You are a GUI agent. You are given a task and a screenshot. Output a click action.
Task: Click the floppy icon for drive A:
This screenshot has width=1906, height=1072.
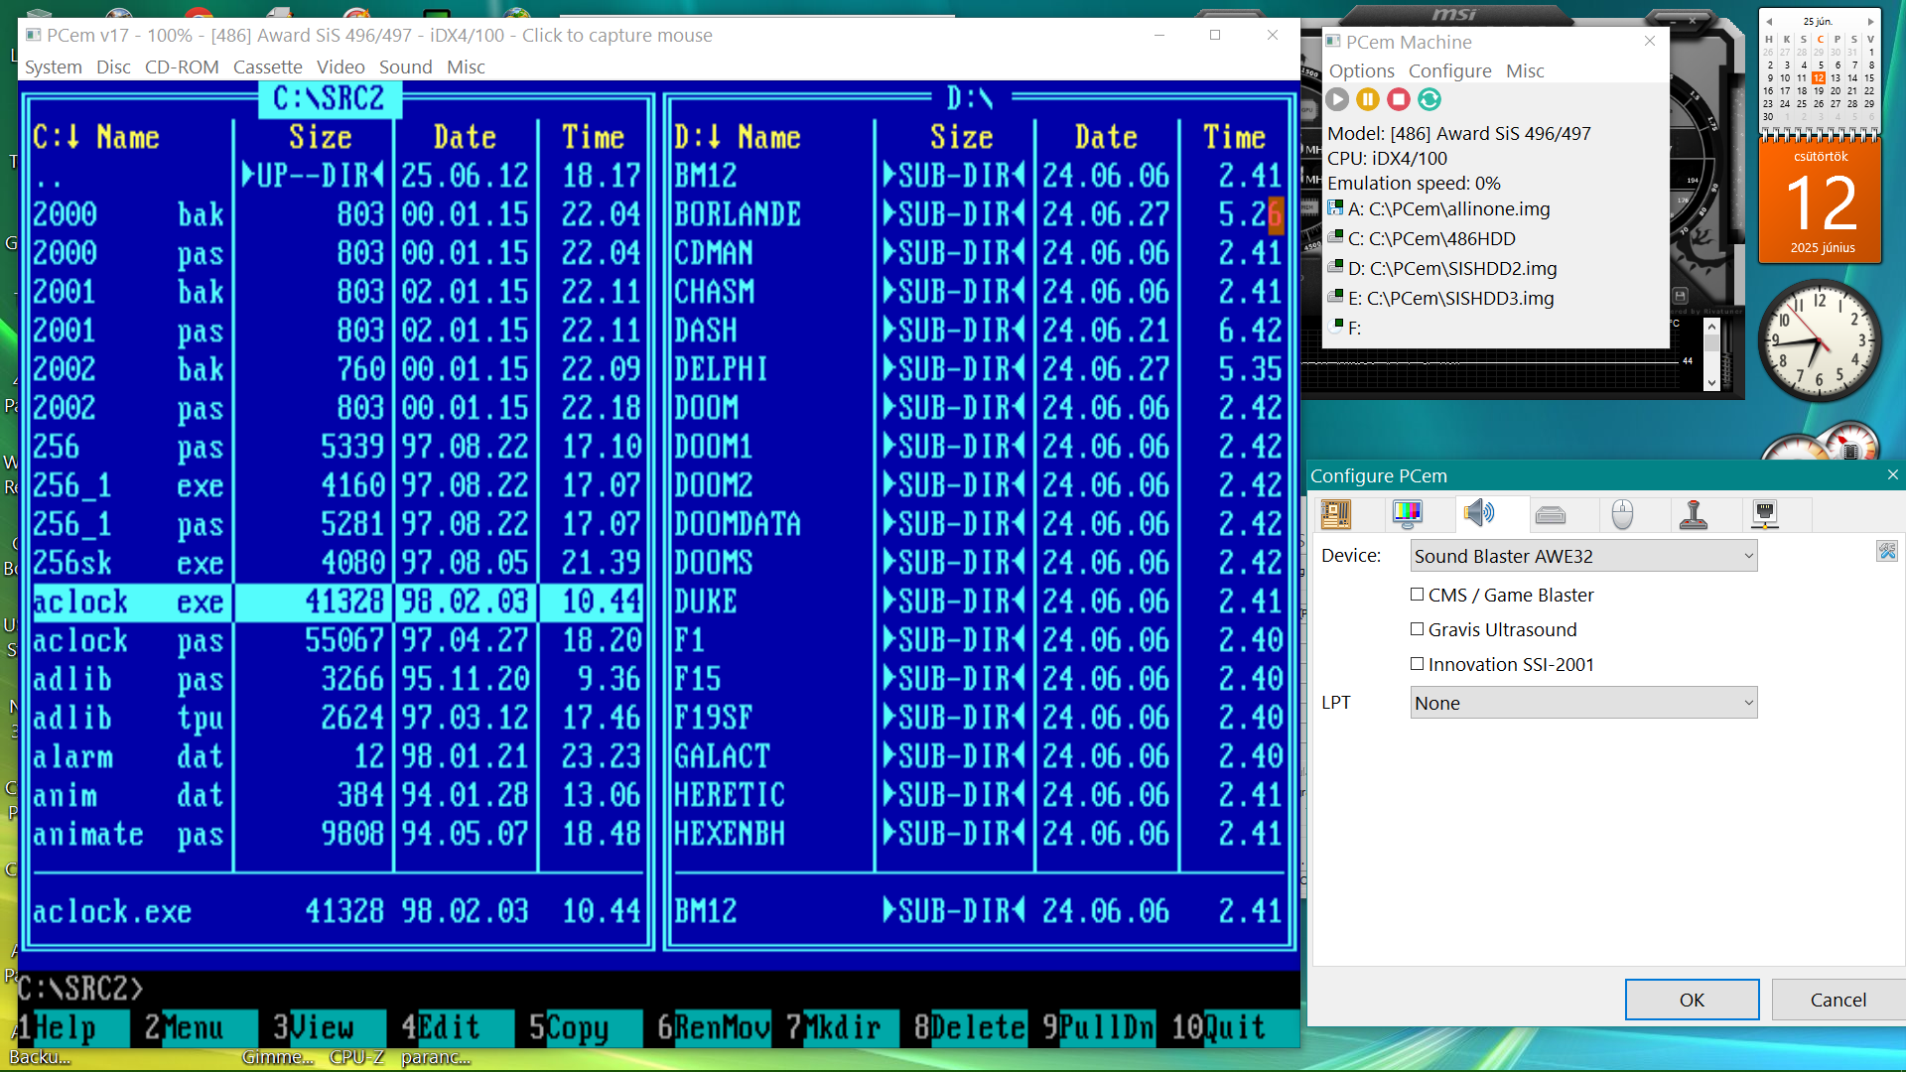pyautogui.click(x=1336, y=208)
